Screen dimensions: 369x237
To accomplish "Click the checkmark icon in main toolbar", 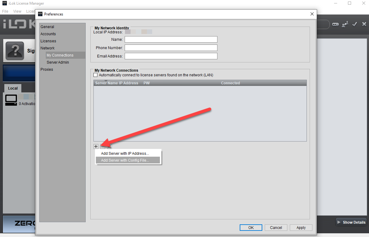I will pyautogui.click(x=355, y=24).
